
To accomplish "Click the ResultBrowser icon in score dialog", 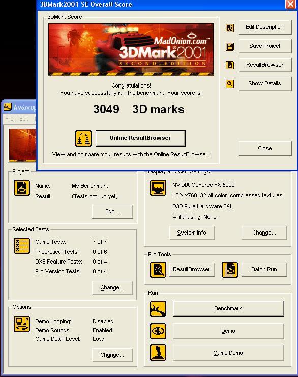I will tap(230, 65).
